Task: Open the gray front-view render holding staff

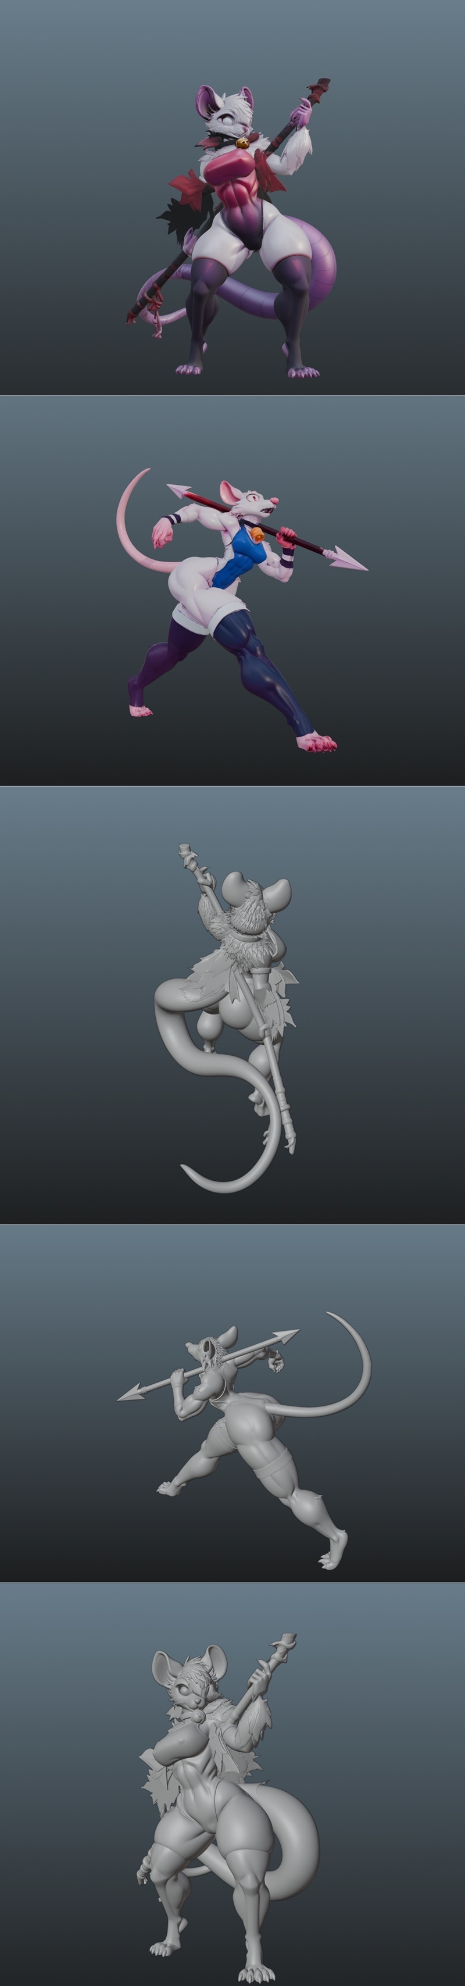Action: pyautogui.click(x=232, y=1785)
